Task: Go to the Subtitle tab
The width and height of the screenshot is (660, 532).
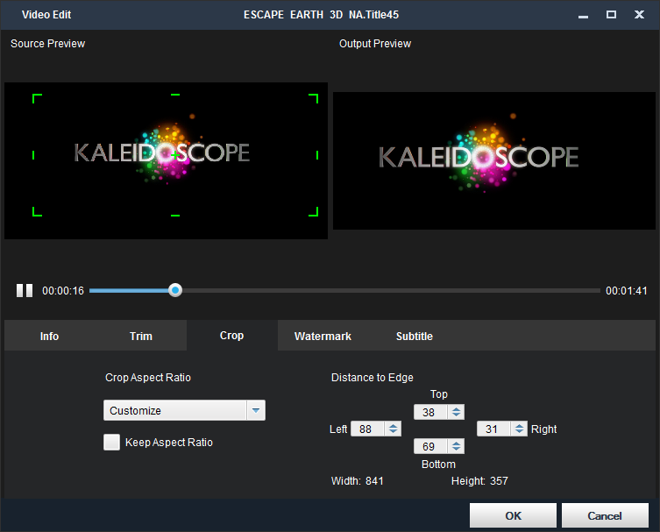Action: pyautogui.click(x=415, y=336)
